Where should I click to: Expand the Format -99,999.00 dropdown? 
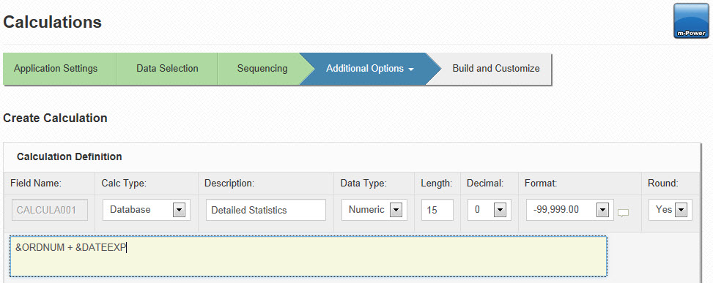pos(602,210)
